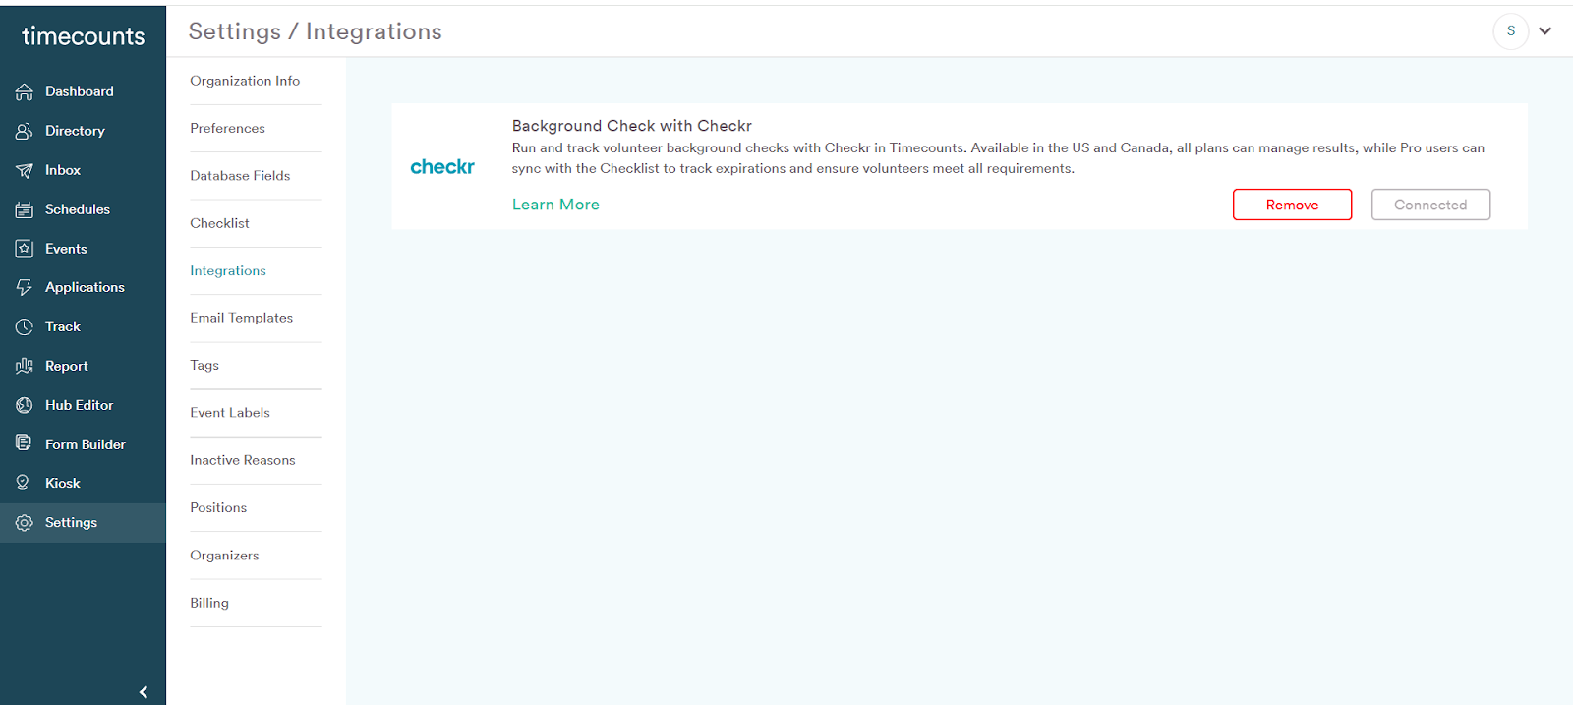The image size is (1573, 705).
Task: Open the Track section label
Action: (63, 326)
